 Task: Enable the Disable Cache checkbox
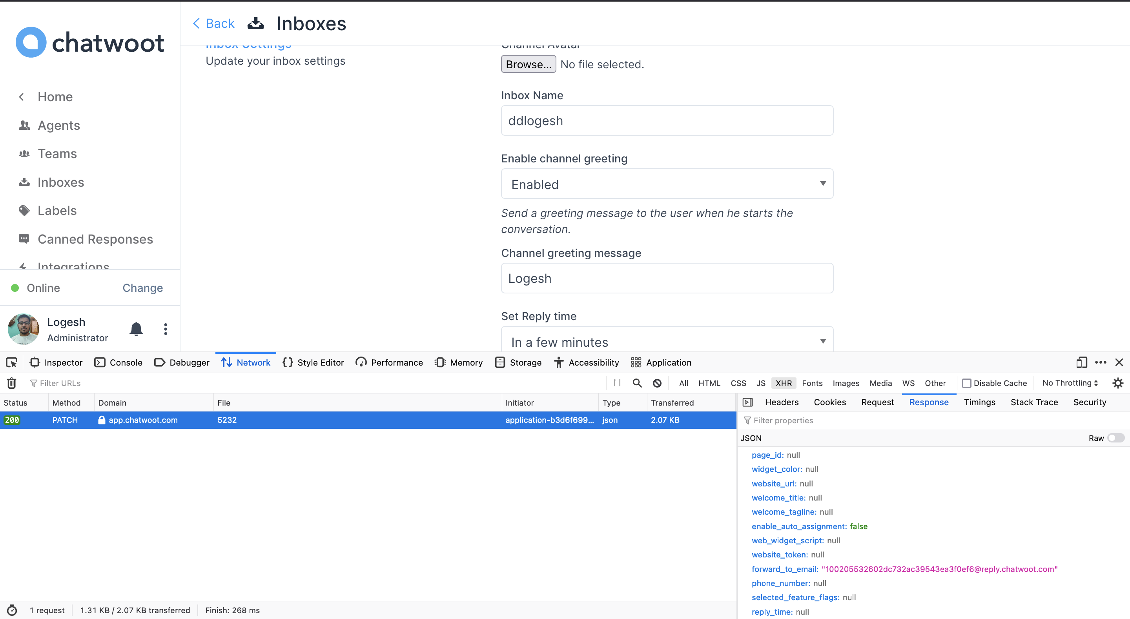click(966, 382)
